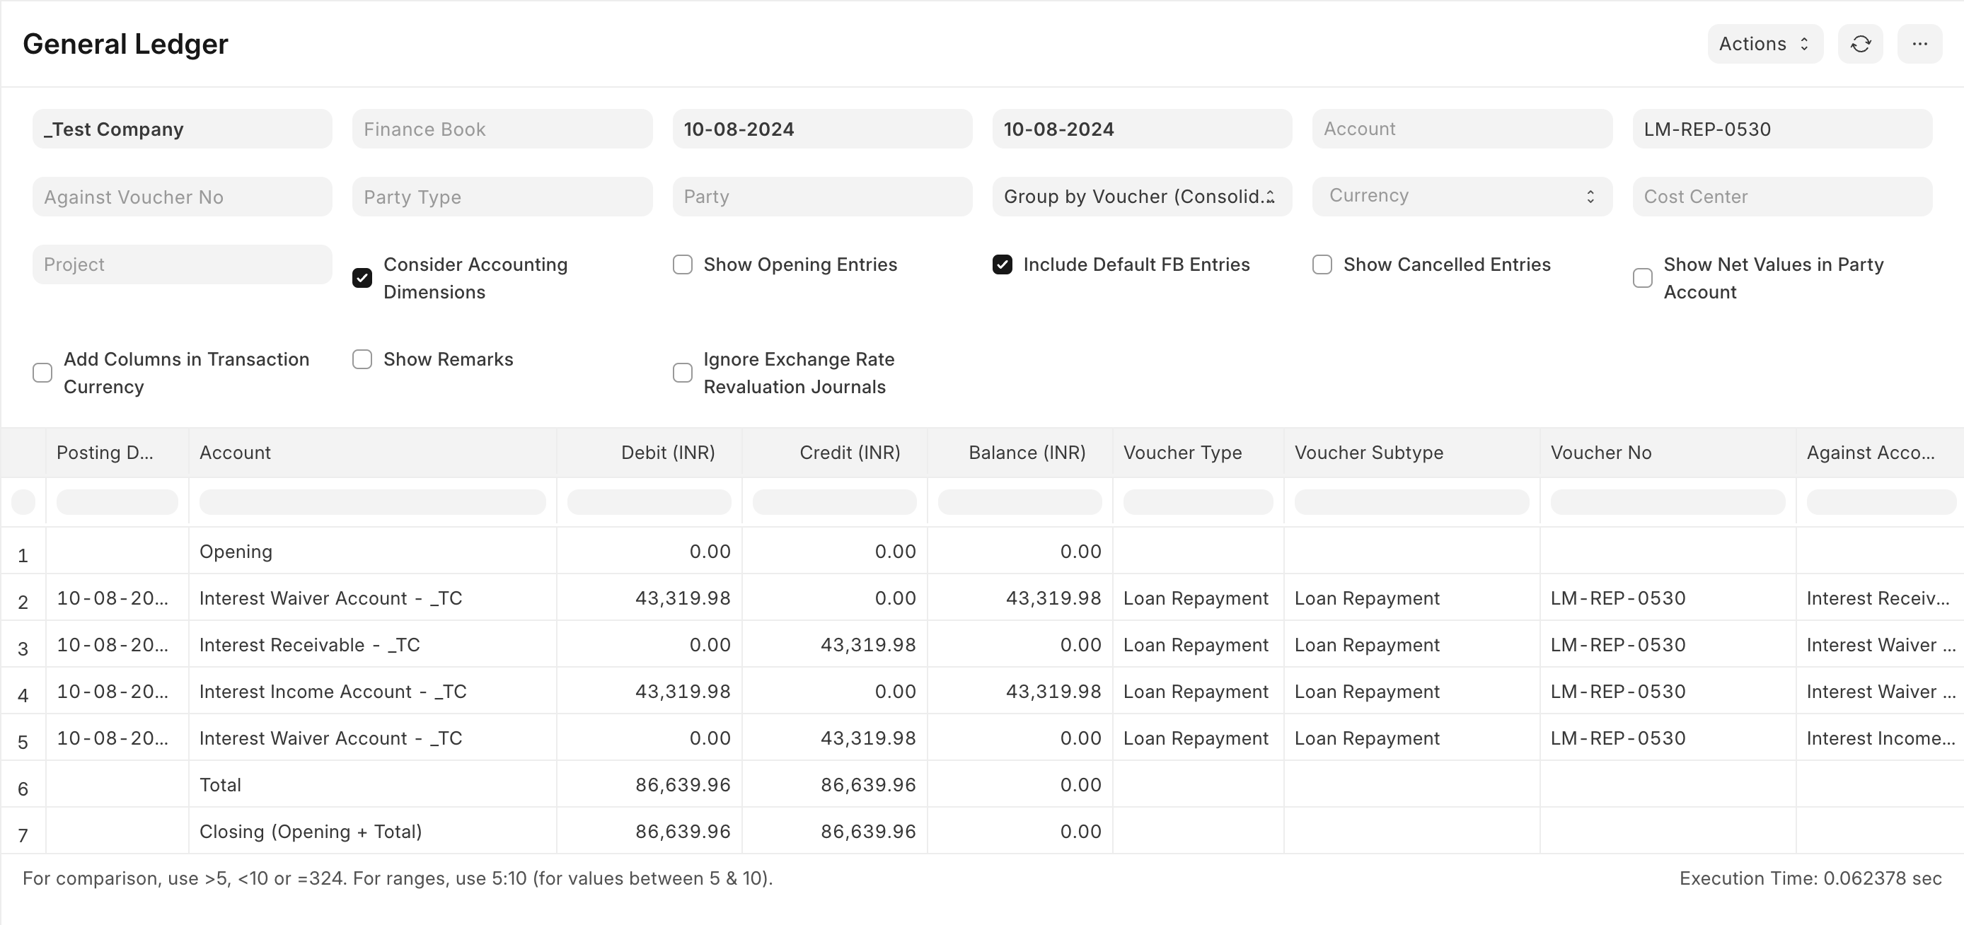Click the Debit (INR) column header
Screen dimensions: 1964x925
[667, 453]
